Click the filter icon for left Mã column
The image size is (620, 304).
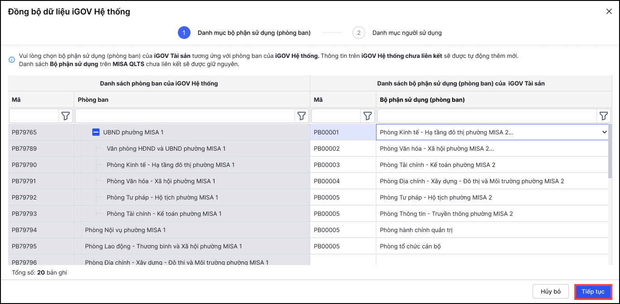click(x=66, y=116)
